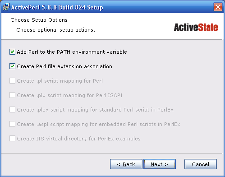225x177 pixels.
Task: Click the installer icon in title bar
Action: [6, 7]
